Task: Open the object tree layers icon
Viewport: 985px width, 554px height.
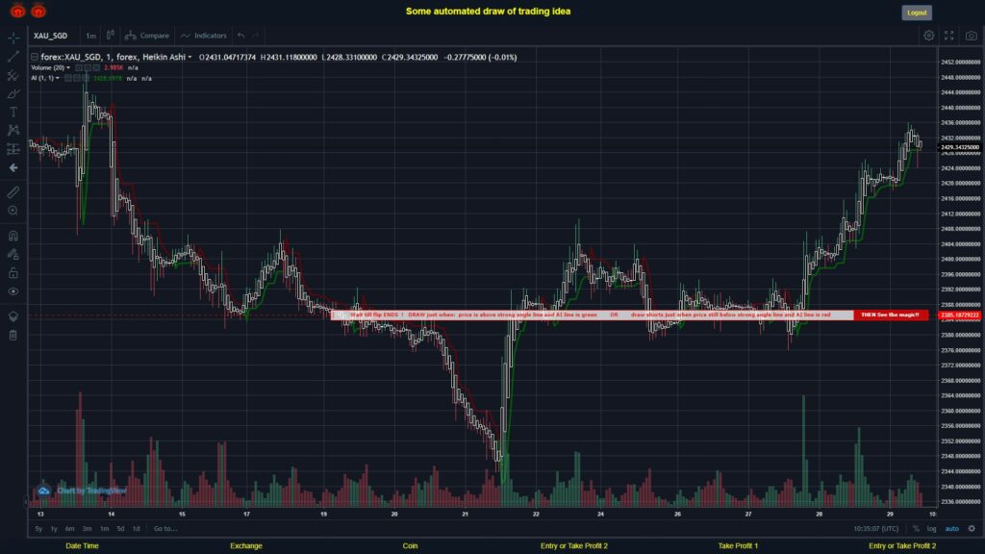Action: tap(13, 316)
